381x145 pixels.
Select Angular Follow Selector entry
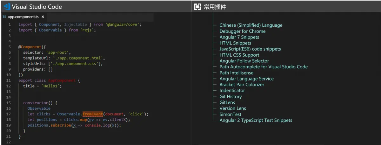pos(244,61)
